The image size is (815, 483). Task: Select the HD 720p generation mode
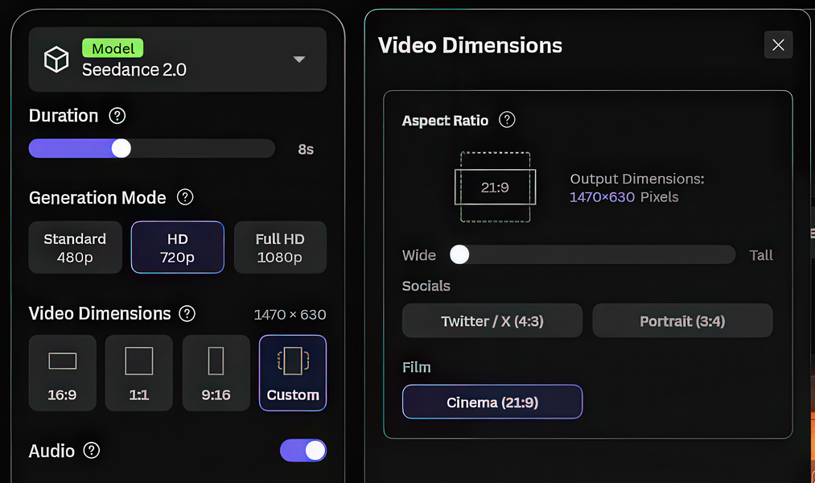[x=178, y=247]
